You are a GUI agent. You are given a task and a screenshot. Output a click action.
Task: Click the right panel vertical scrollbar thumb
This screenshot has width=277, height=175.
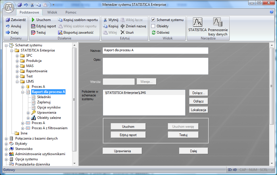click(x=272, y=86)
